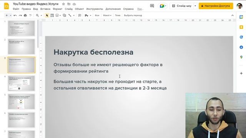
Task: Move presentation to folder icon
Action: tap(69, 4)
